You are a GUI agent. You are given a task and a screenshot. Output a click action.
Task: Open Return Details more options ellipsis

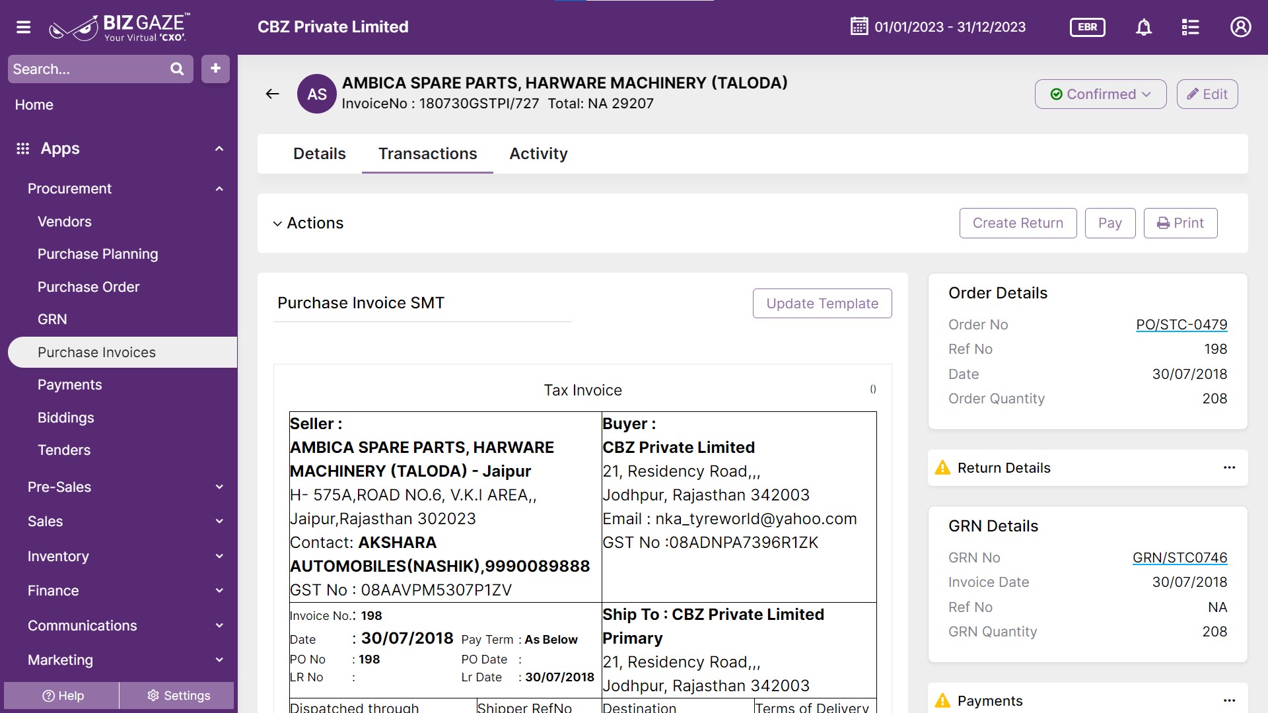point(1229,467)
